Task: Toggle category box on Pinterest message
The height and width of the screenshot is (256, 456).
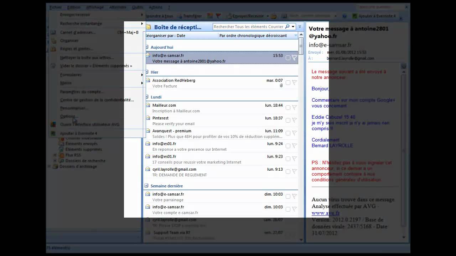Action: click(288, 121)
